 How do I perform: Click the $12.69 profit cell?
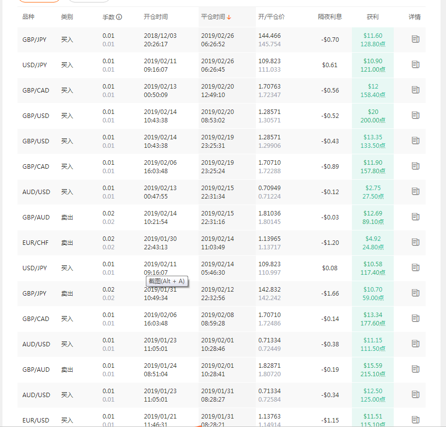tap(373, 213)
